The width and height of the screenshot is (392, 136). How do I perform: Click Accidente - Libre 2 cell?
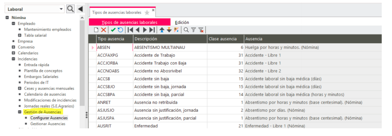pyautogui.click(x=313, y=71)
